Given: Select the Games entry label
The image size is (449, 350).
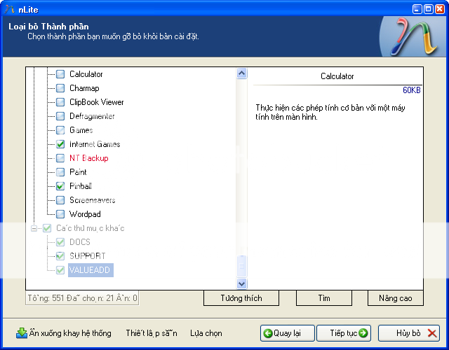Looking at the screenshot, I should 81,130.
